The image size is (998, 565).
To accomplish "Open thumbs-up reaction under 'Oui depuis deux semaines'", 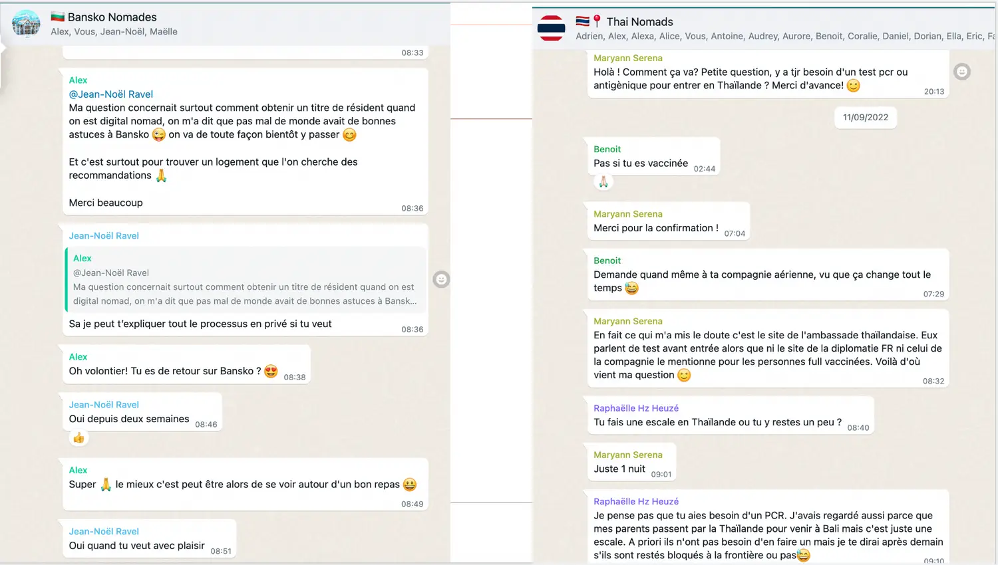I will [x=79, y=438].
